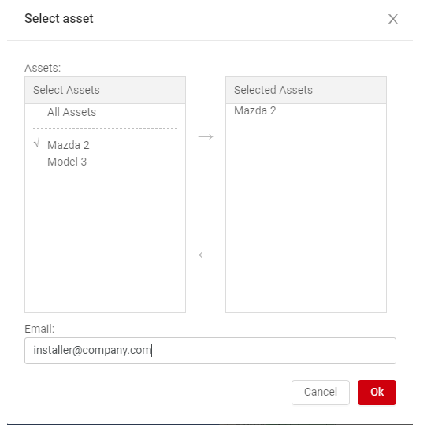Click the left arrow to remove assets
Image resolution: width=442 pixels, height=432 pixels.
click(206, 255)
